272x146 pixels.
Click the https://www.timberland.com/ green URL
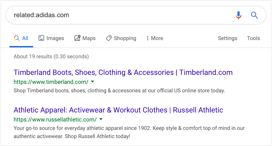(51, 82)
